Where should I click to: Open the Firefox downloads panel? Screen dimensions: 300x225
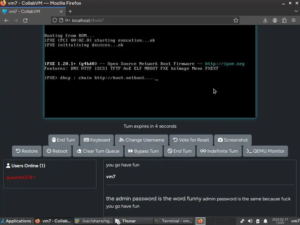[x=265, y=20]
